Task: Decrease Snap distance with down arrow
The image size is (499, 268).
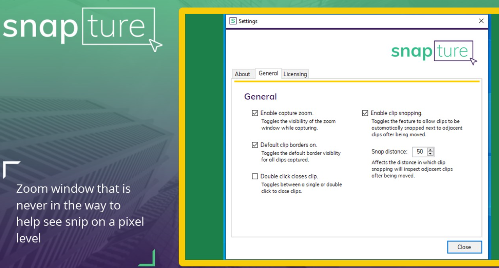Action: [x=430, y=154]
